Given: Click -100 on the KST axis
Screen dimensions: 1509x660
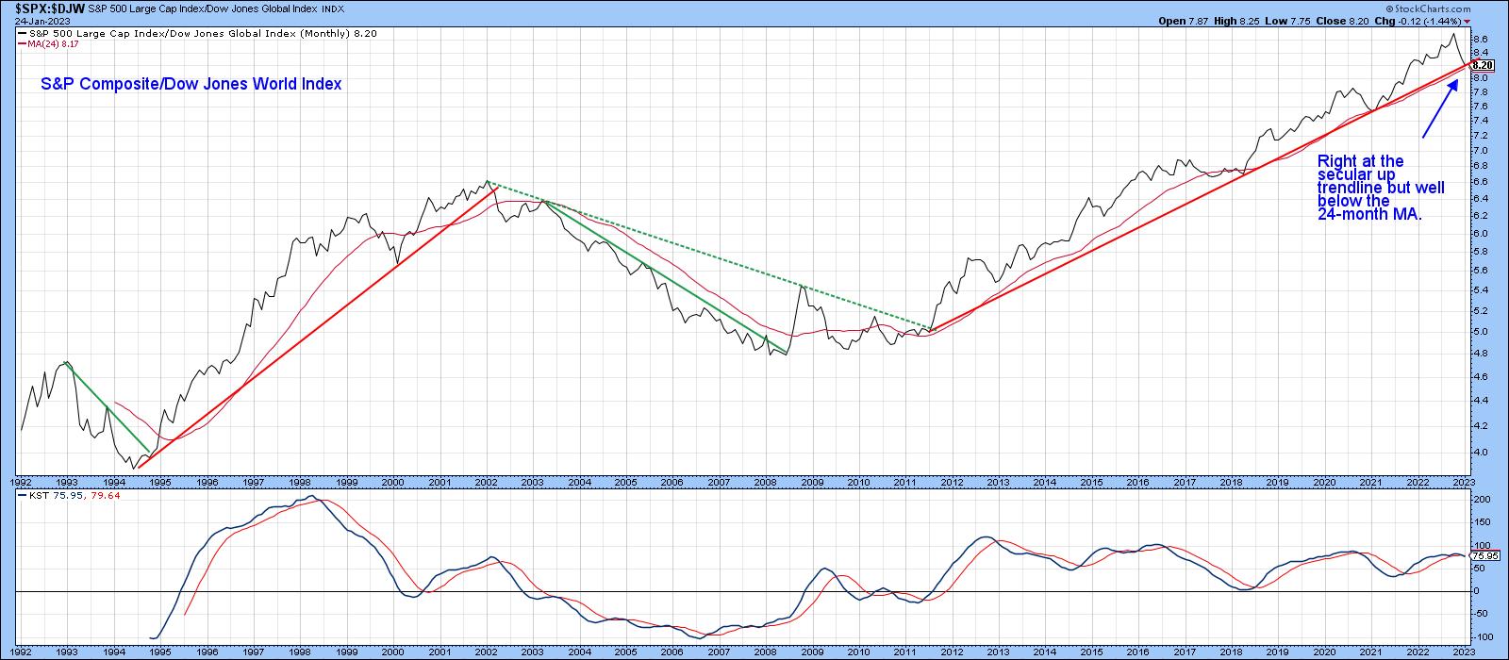Looking at the screenshot, I should [x=1483, y=636].
